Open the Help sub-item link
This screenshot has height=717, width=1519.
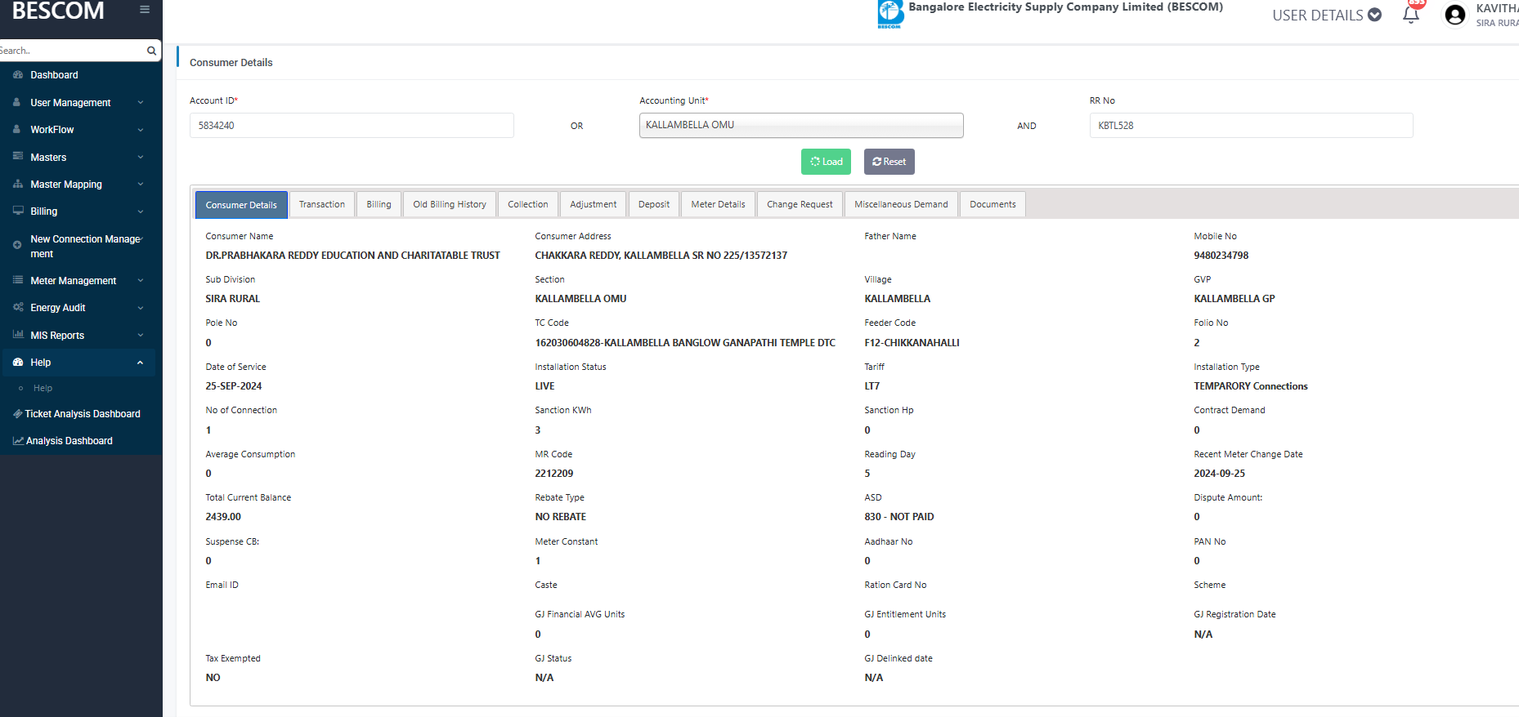click(x=43, y=389)
